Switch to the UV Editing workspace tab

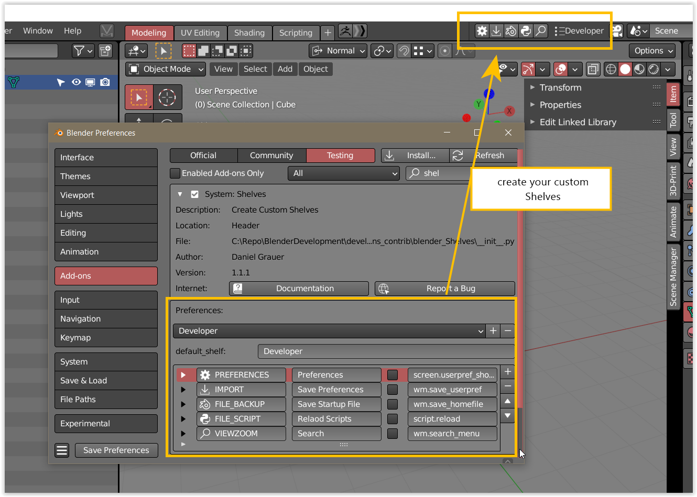(200, 32)
